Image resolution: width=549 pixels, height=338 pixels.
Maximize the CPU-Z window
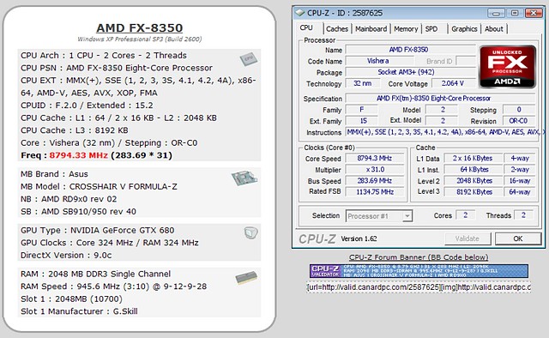pyautogui.click(x=515, y=14)
